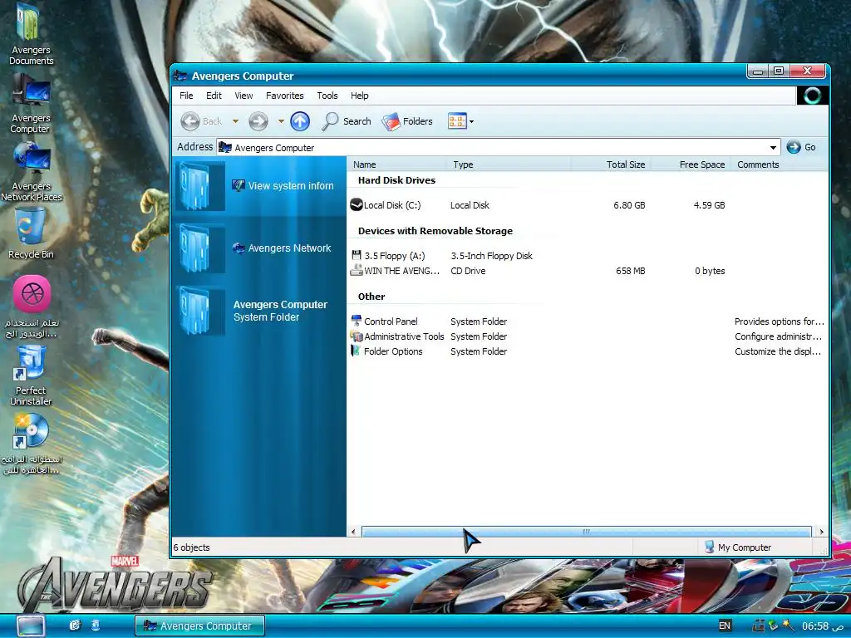Image resolution: width=851 pixels, height=638 pixels.
Task: Click the My Computer status bar zone
Action: pos(738,547)
